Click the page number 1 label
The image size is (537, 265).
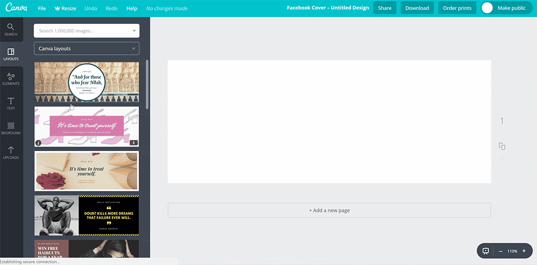(x=502, y=121)
